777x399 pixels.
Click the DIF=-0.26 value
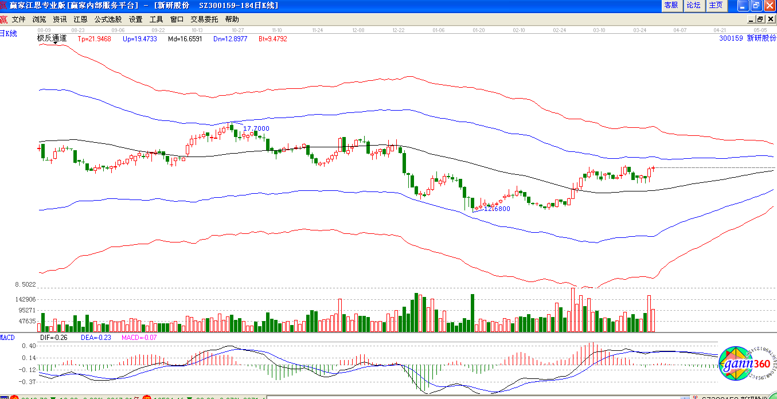click(54, 338)
